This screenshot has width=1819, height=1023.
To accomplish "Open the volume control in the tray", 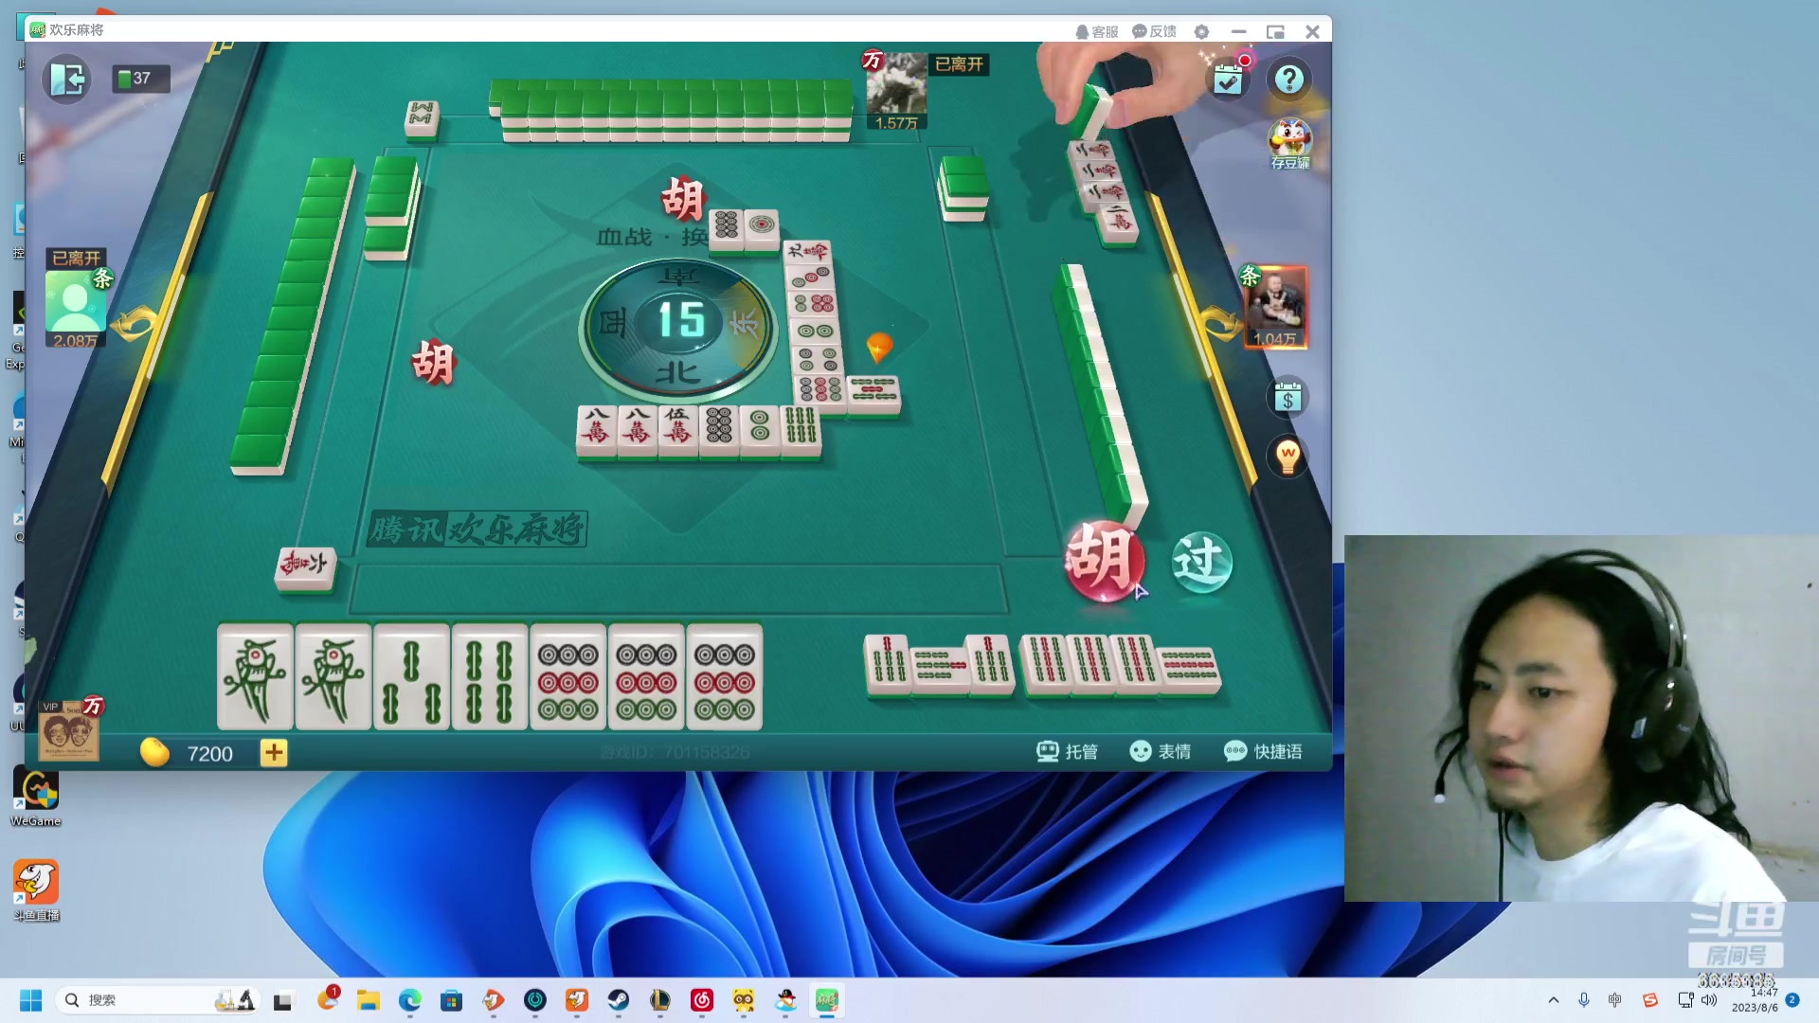I will click(x=1709, y=1000).
